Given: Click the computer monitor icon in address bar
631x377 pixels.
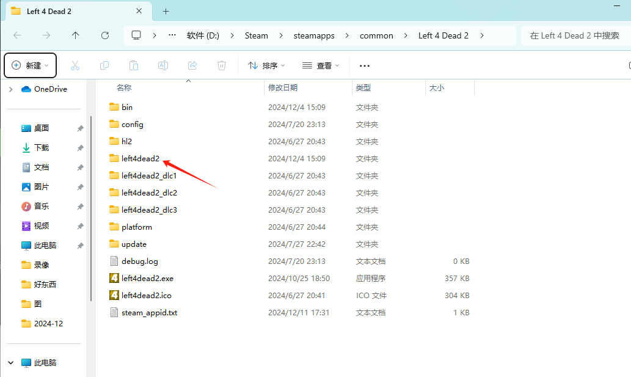Looking at the screenshot, I should (x=136, y=35).
